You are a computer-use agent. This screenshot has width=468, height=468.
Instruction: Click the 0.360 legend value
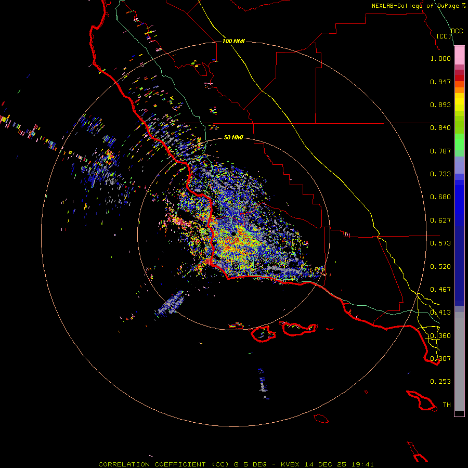coord(440,336)
